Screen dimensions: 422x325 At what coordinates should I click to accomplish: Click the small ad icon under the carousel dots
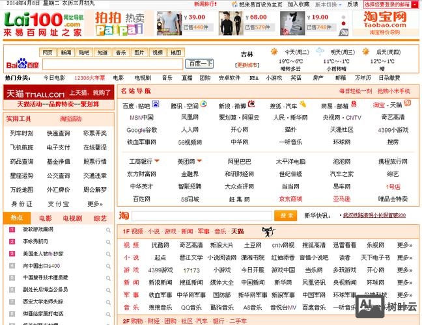pyautogui.click(x=343, y=32)
